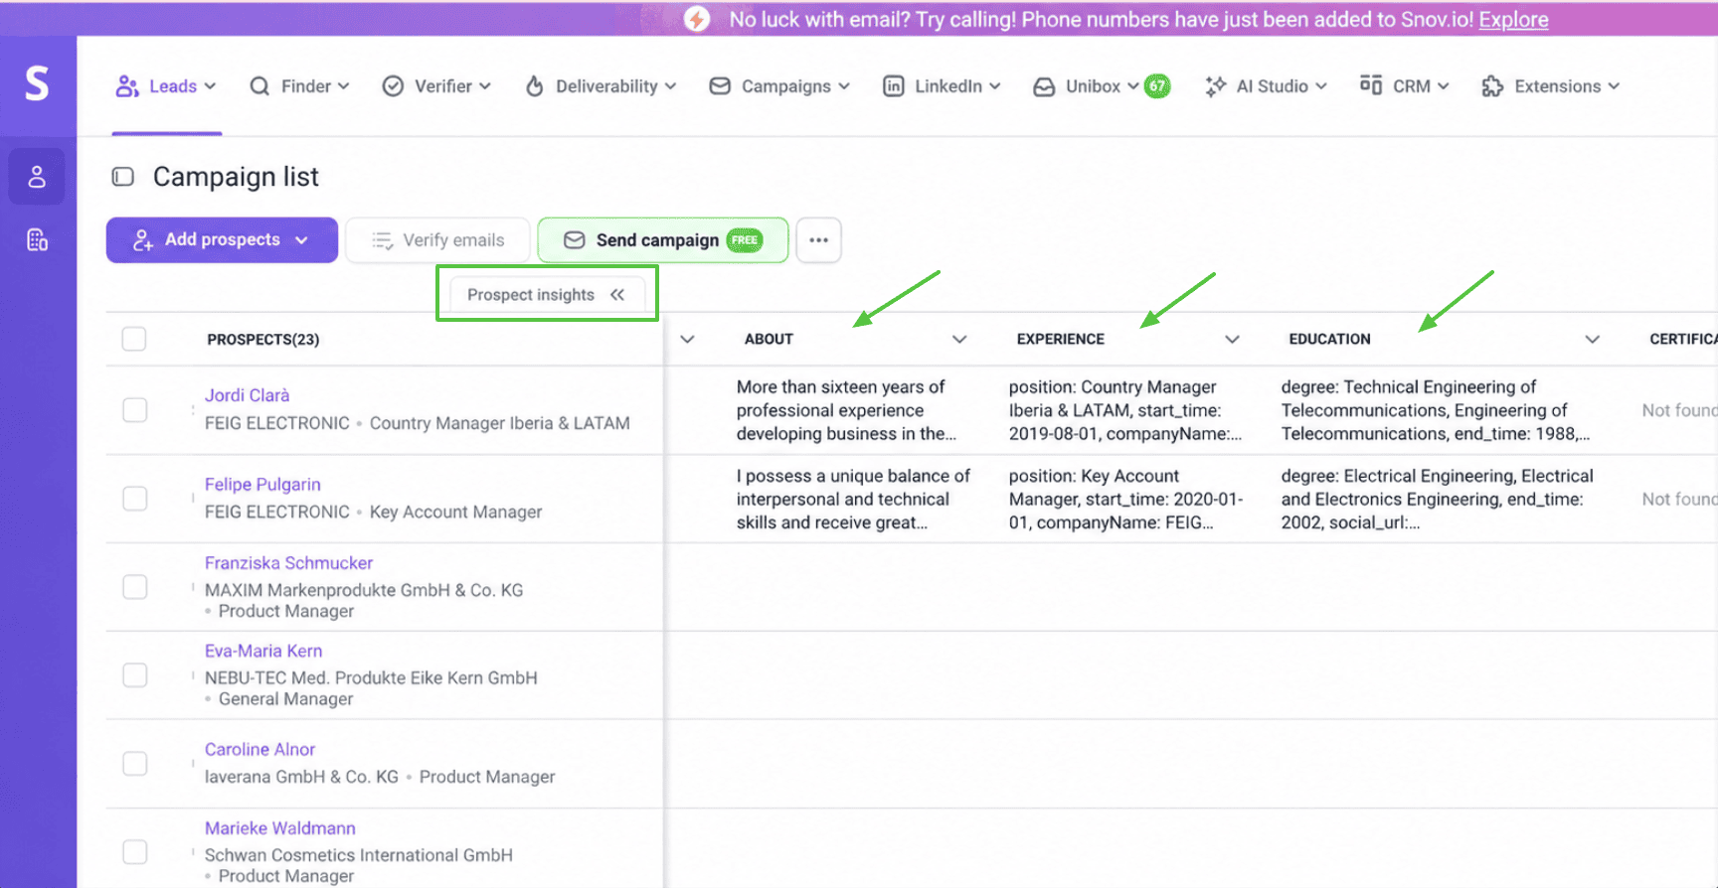The height and width of the screenshot is (888, 1718).
Task: Click the Verify emails button
Action: [437, 240]
